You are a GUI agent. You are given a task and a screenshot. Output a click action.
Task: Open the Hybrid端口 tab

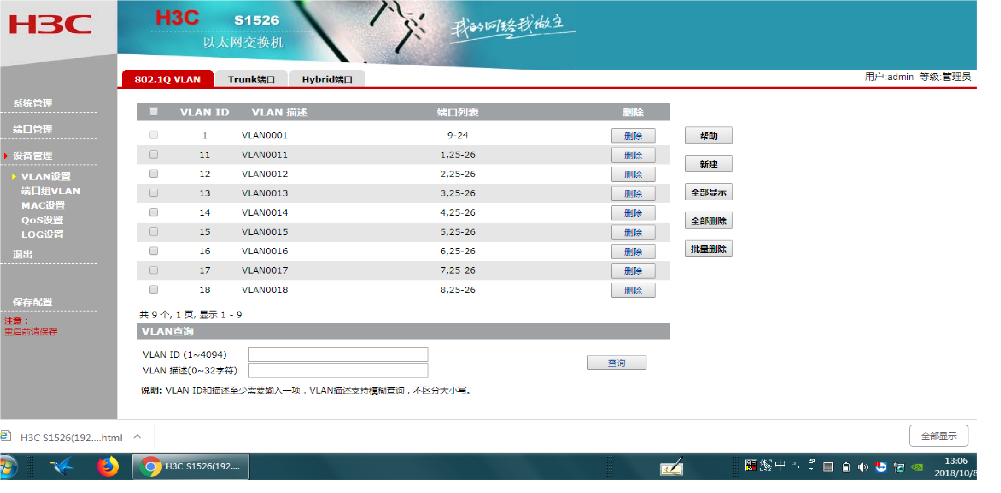coord(327,79)
